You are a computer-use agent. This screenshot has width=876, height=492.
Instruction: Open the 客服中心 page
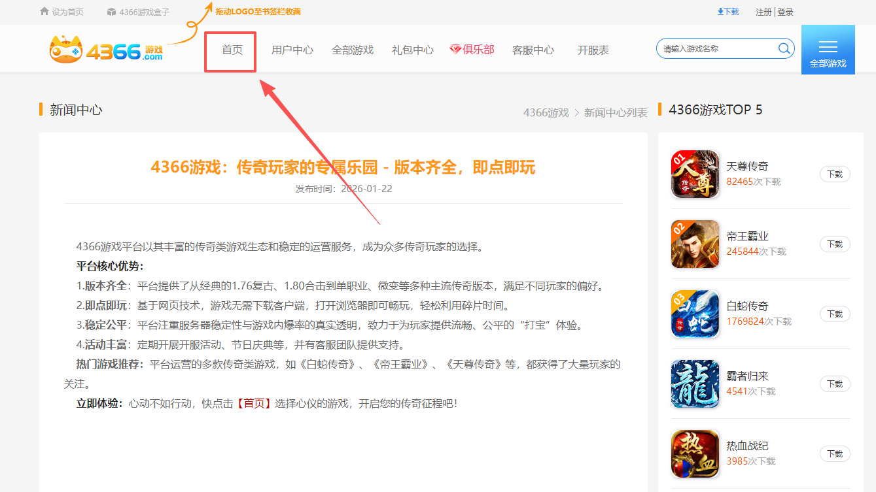coord(533,49)
